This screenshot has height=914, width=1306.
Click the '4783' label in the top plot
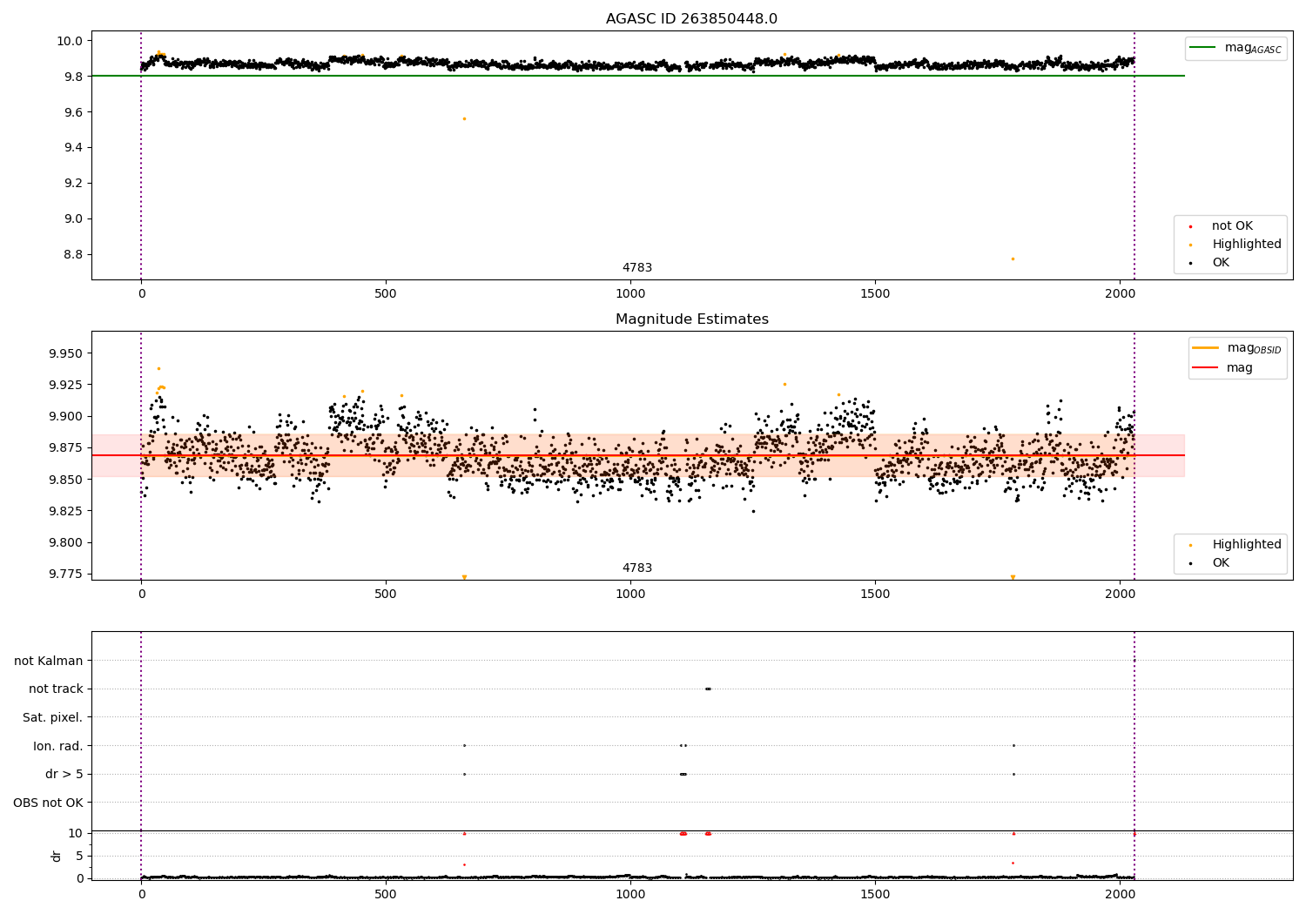click(636, 268)
